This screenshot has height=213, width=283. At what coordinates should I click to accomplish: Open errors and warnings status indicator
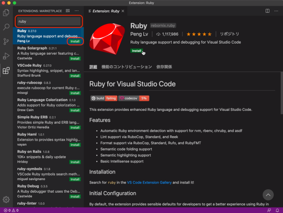tap(11, 210)
